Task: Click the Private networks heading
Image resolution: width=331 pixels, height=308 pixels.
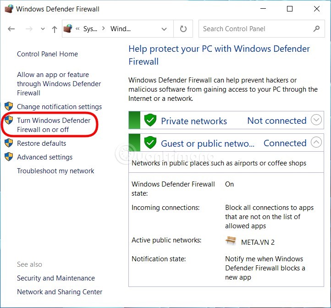Action: pyautogui.click(x=194, y=121)
